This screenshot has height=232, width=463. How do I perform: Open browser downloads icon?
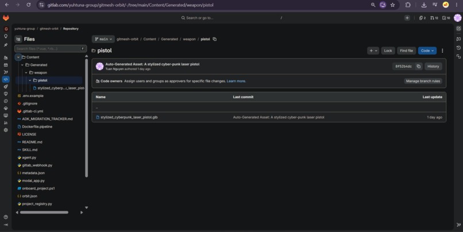(424, 5)
